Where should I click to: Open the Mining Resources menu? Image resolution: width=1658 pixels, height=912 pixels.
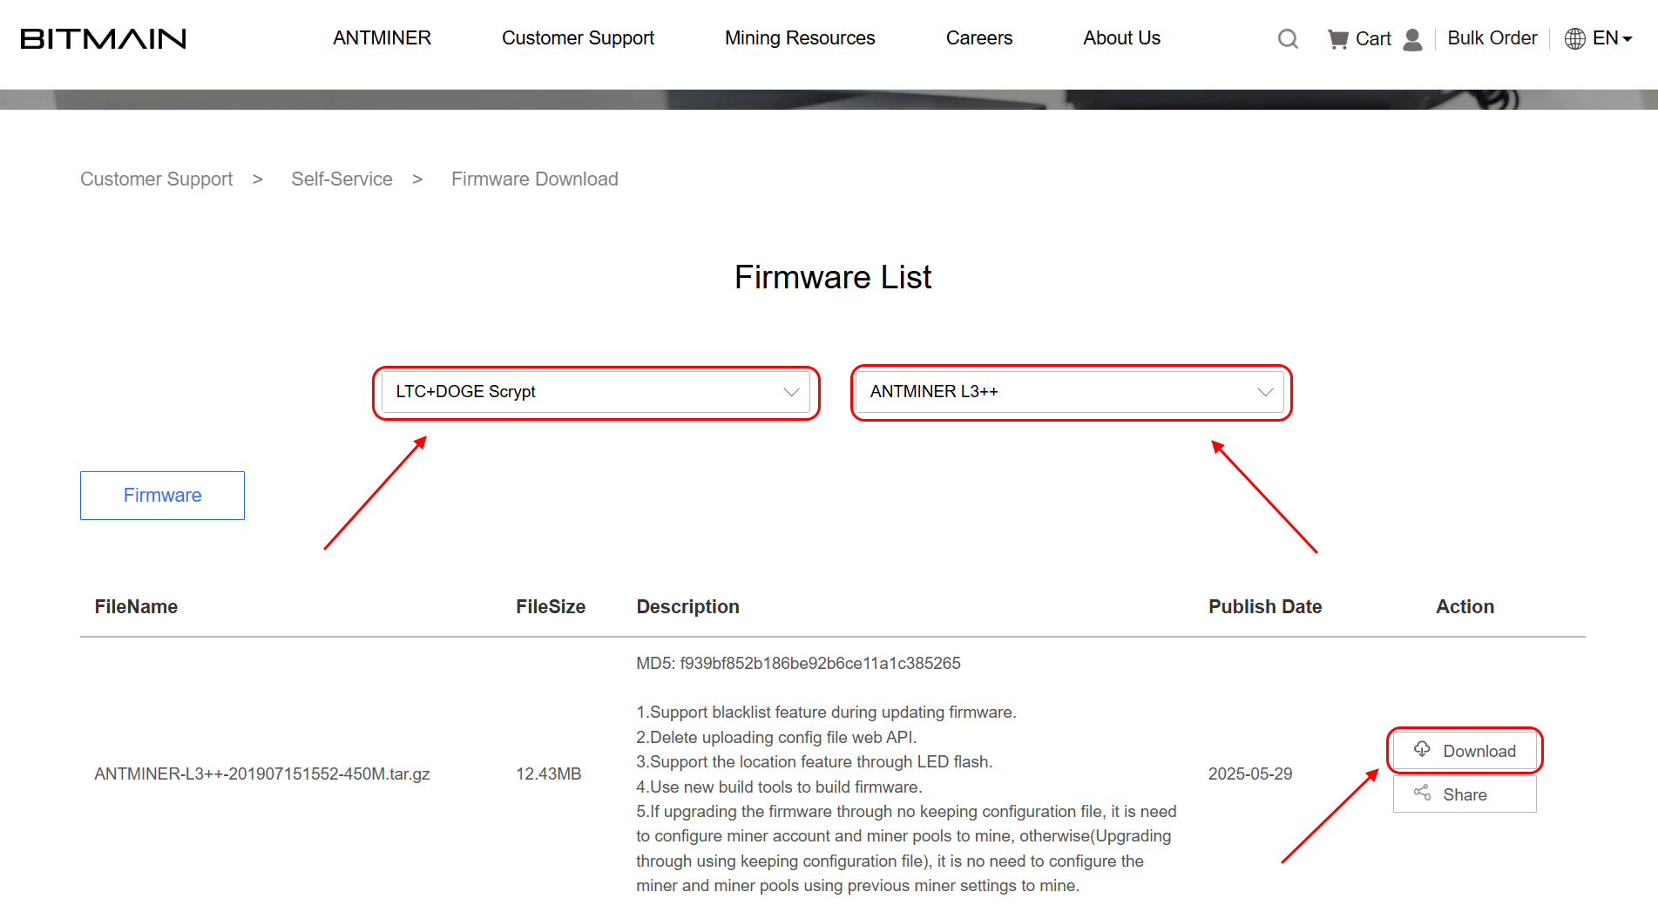tap(799, 38)
